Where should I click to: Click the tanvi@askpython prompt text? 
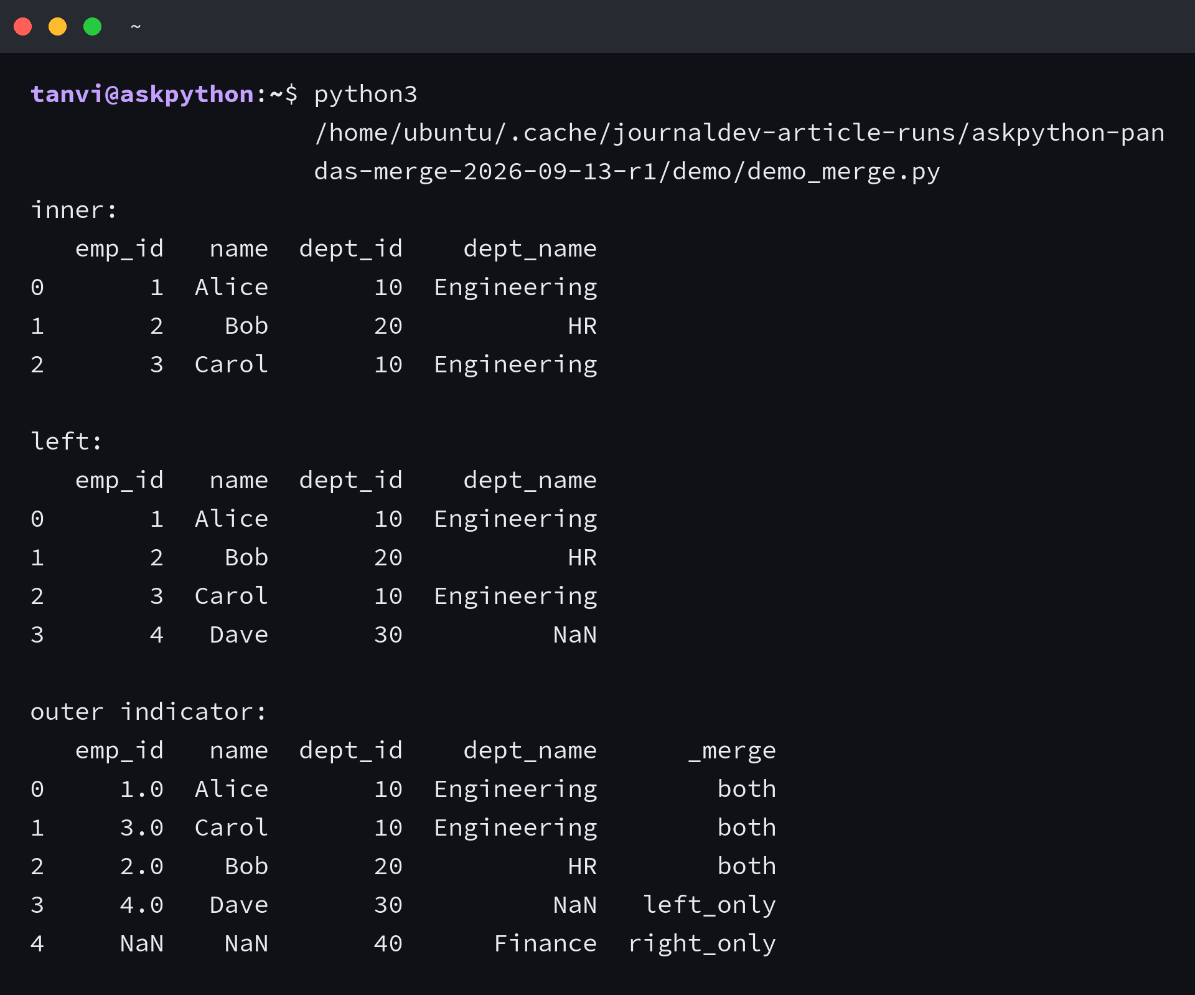pyautogui.click(x=143, y=94)
